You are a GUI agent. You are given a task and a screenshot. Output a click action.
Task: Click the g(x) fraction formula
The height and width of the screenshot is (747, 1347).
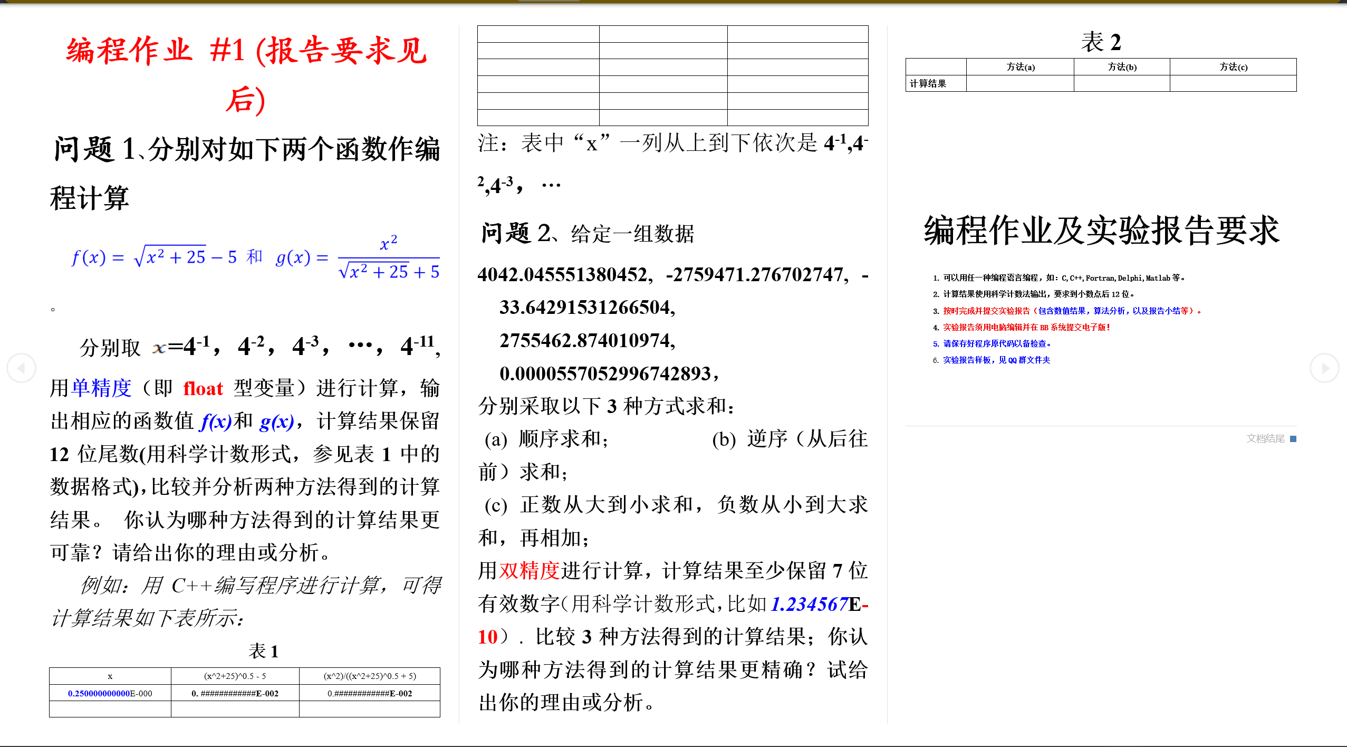pyautogui.click(x=358, y=257)
